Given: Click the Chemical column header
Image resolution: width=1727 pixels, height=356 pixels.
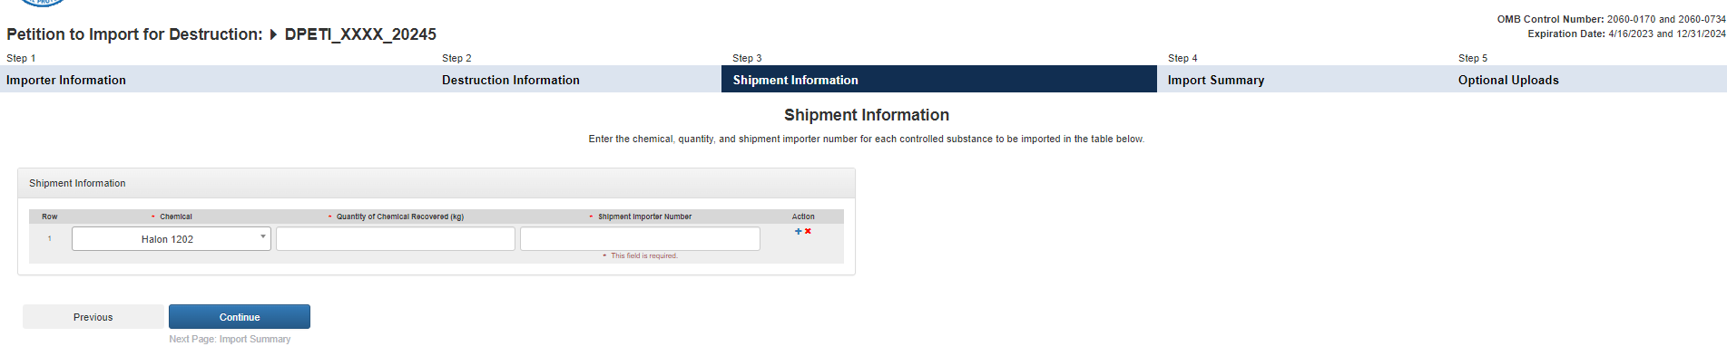Looking at the screenshot, I should (176, 216).
